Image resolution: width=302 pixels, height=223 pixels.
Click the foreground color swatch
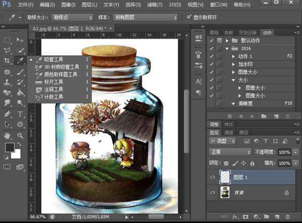point(9,147)
